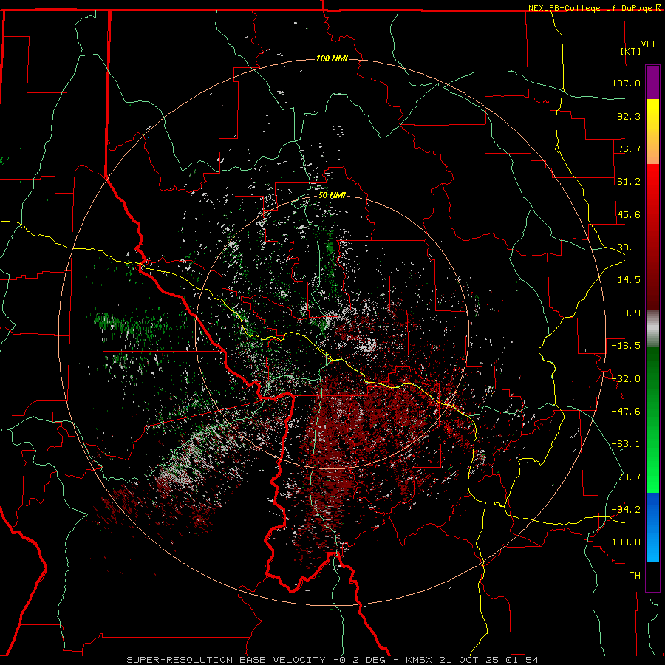Click the 100 NMI range ring label
Image resolution: width=665 pixels, height=665 pixels.
click(x=332, y=58)
